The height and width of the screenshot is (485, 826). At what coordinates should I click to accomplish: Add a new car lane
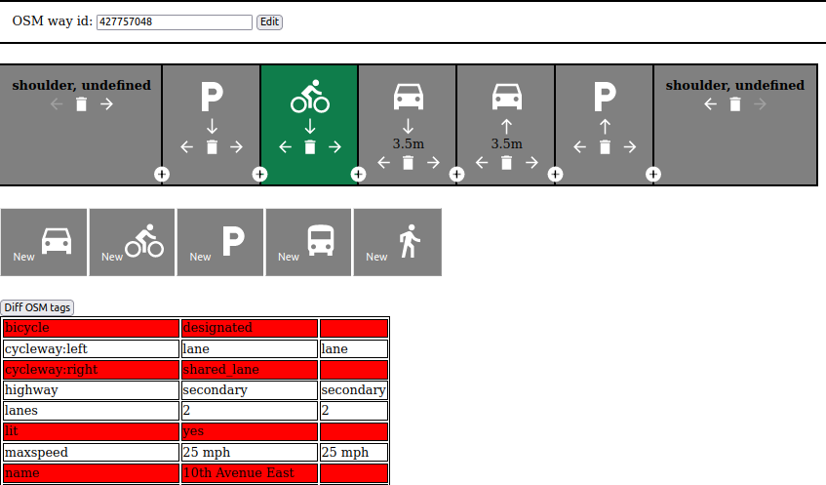click(44, 242)
